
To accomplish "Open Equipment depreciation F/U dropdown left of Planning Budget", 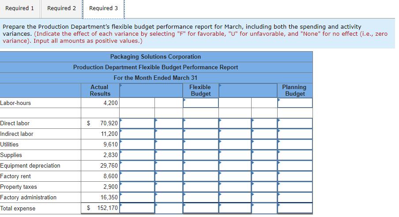I will [264, 165].
